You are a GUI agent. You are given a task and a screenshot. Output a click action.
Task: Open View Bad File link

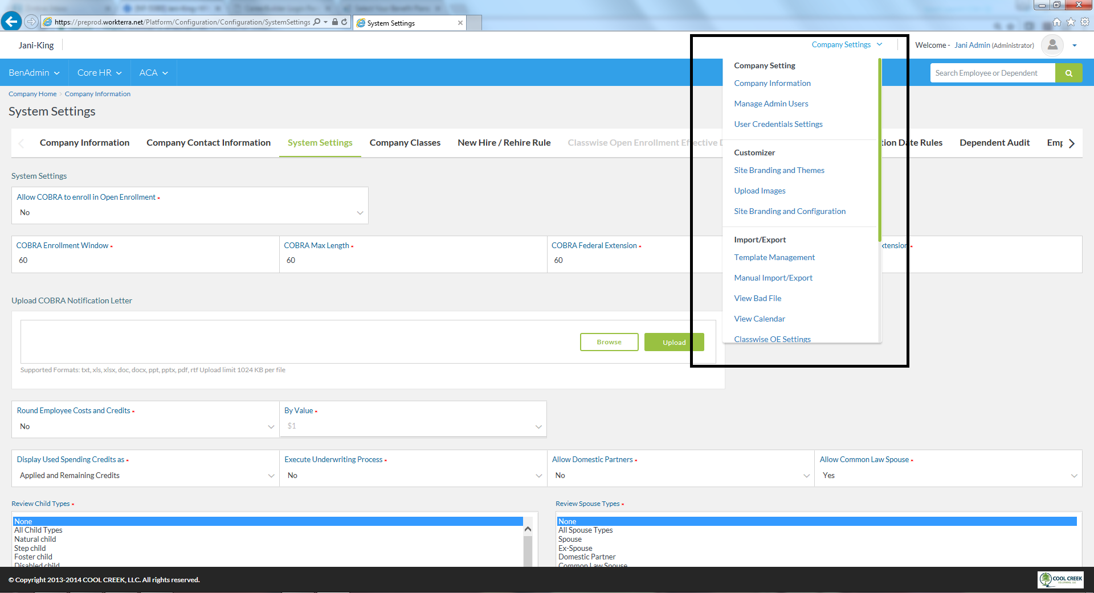(757, 298)
